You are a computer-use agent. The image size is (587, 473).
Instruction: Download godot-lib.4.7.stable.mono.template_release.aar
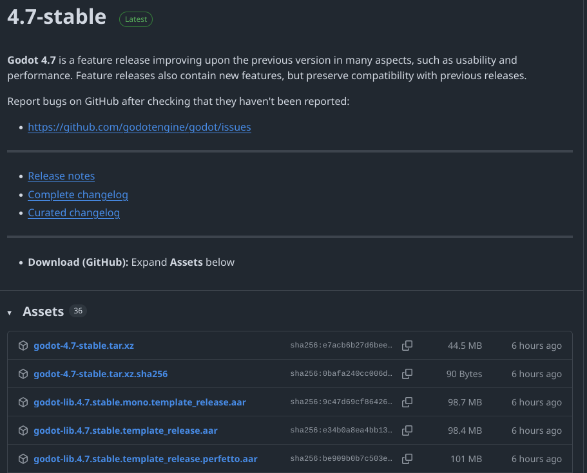pos(140,402)
